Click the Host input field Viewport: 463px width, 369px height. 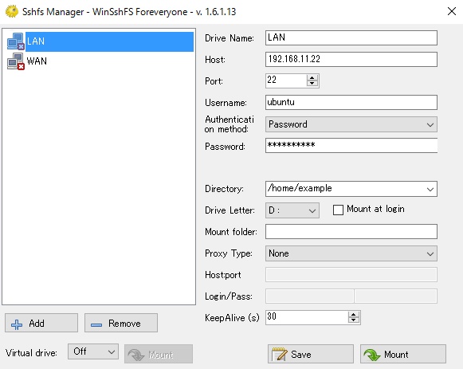[351, 59]
